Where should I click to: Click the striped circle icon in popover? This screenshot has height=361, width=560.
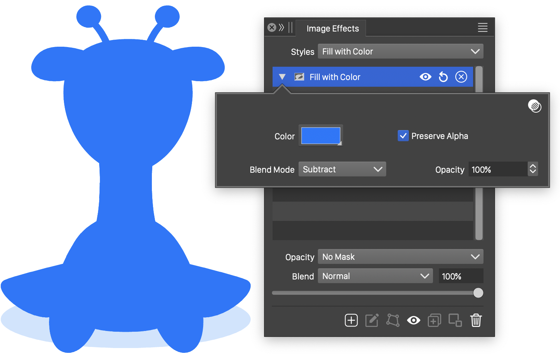(x=534, y=106)
